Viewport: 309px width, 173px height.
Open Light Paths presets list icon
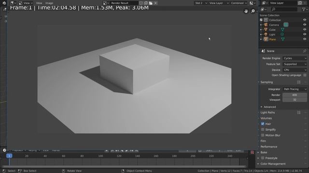pyautogui.click(x=299, y=112)
